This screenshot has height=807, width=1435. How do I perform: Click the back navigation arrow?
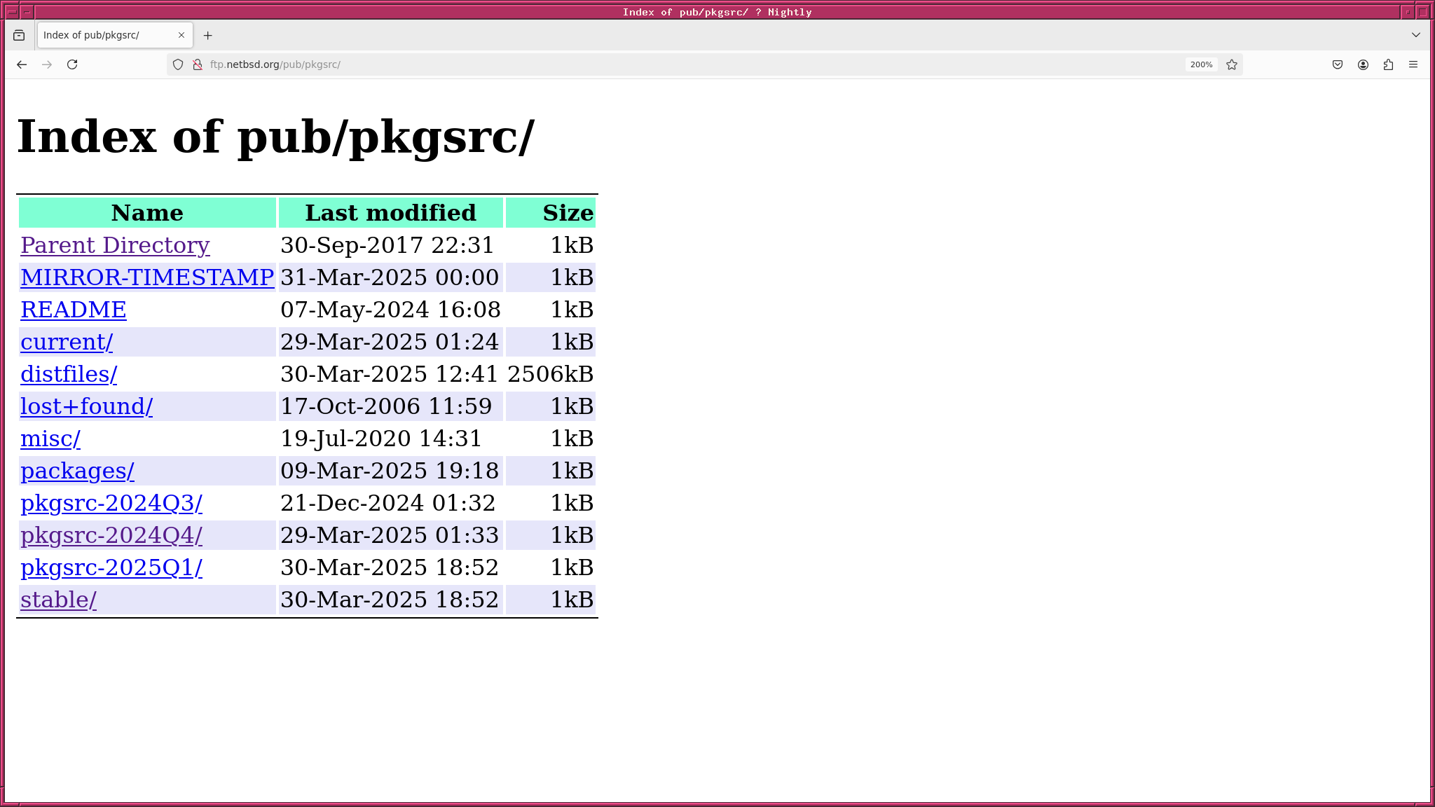pos(22,64)
